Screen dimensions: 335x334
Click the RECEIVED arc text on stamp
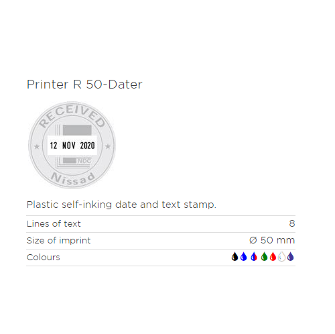tap(72, 116)
